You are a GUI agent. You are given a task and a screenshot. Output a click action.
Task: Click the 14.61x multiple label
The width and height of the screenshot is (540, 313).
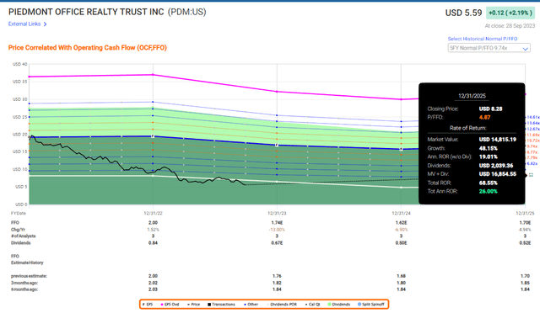tap(533, 117)
